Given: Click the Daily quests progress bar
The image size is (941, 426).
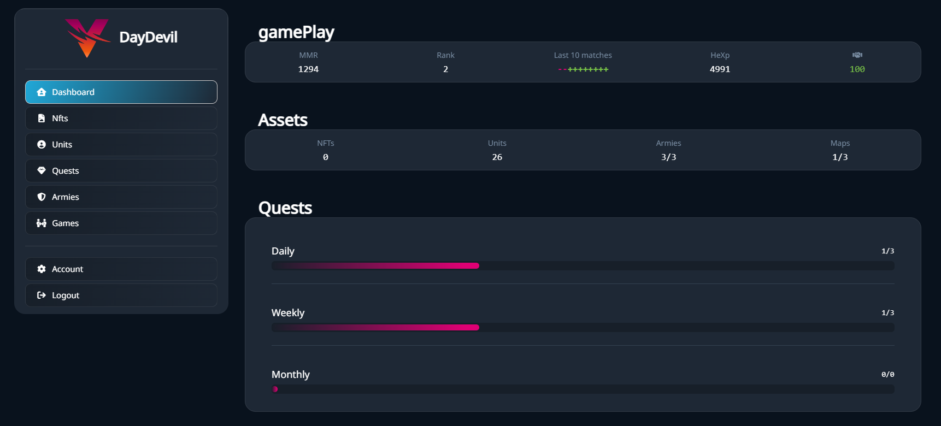Looking at the screenshot, I should tap(582, 265).
